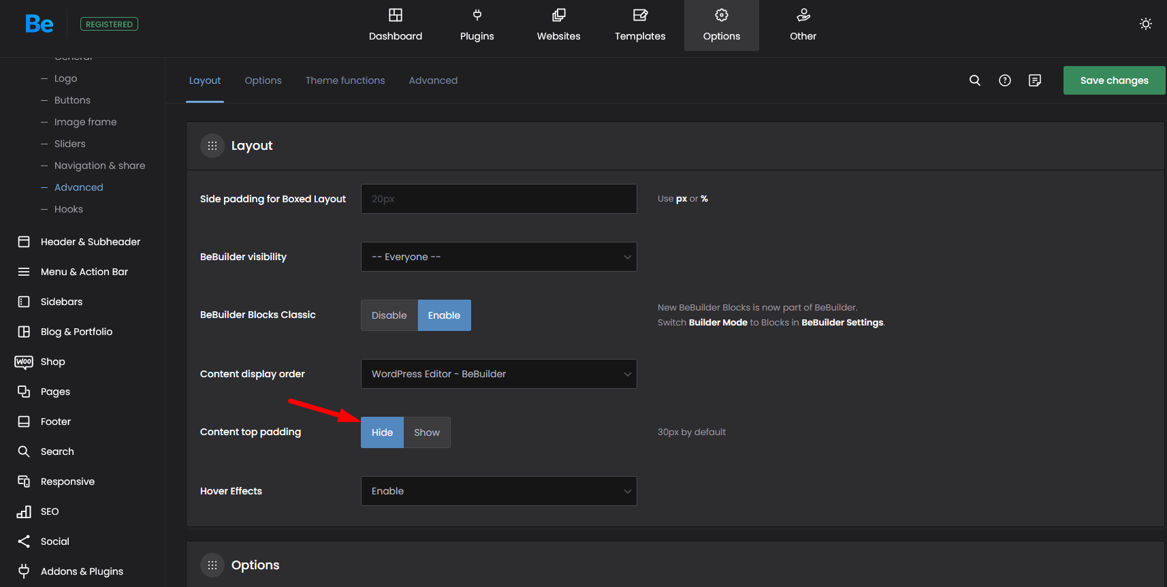The height and width of the screenshot is (587, 1167).
Task: Click the Save changes button
Action: pyautogui.click(x=1114, y=80)
